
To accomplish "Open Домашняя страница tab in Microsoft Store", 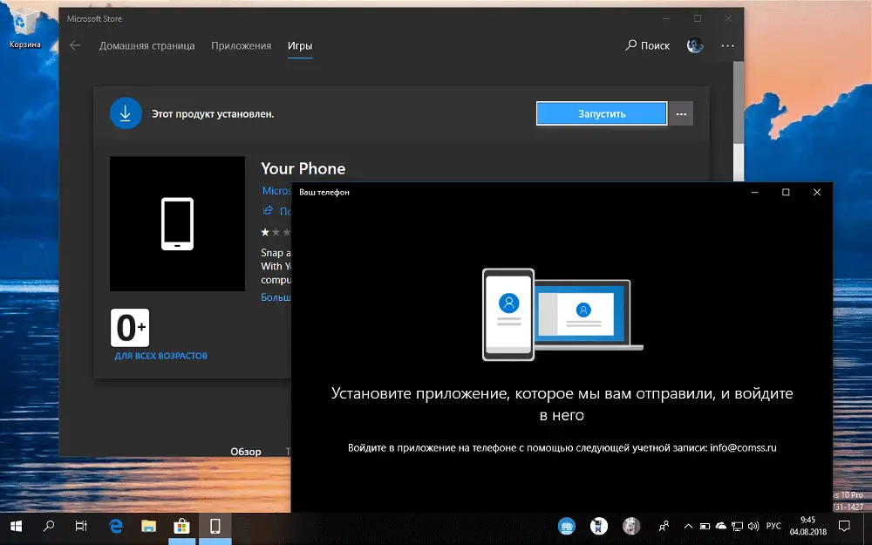I will 146,46.
